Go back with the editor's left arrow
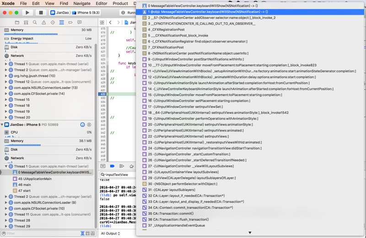366x238 pixels. [110, 22]
